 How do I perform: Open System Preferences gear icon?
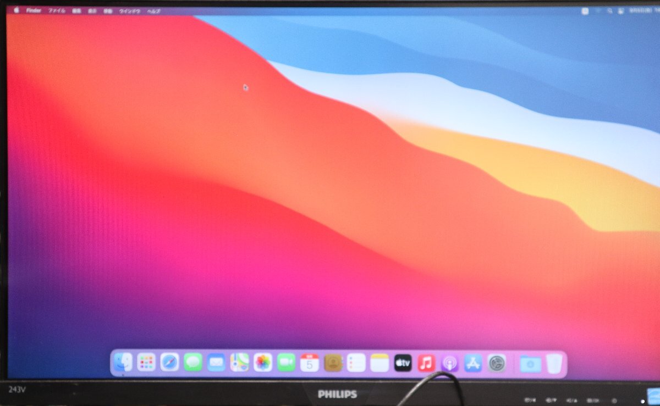(x=497, y=362)
